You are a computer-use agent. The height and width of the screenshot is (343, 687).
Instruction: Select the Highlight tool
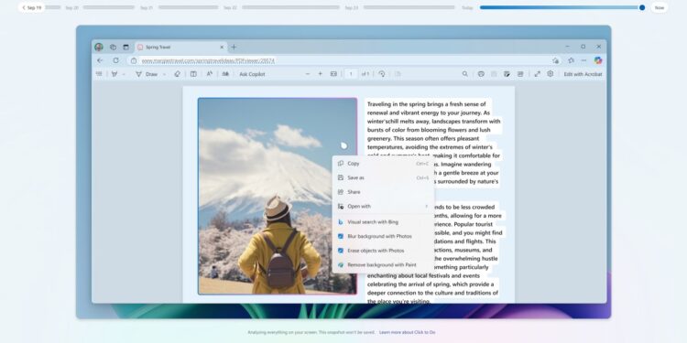point(114,74)
